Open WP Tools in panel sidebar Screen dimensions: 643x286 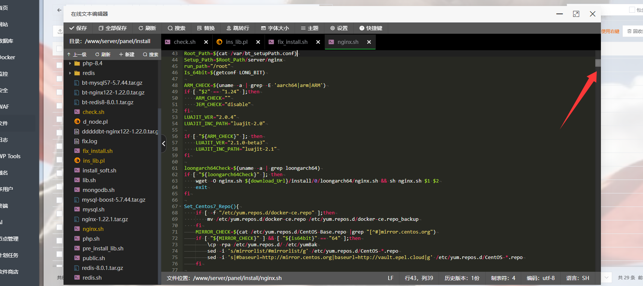(10, 156)
